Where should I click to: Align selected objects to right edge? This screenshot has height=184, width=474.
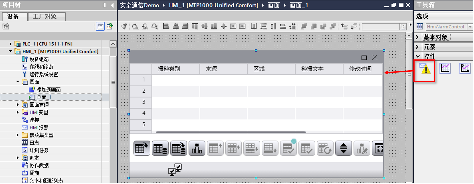(185, 26)
